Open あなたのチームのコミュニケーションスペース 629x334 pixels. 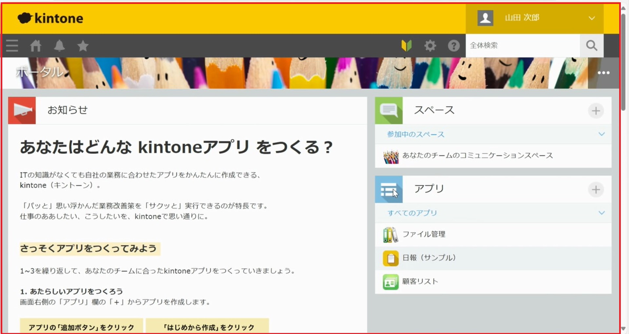point(478,156)
